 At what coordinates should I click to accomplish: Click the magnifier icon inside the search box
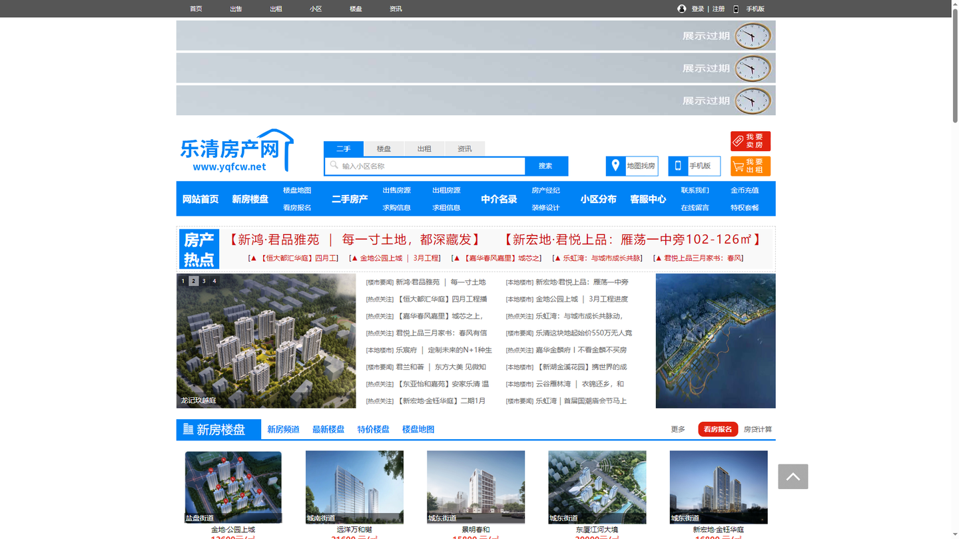tap(334, 165)
